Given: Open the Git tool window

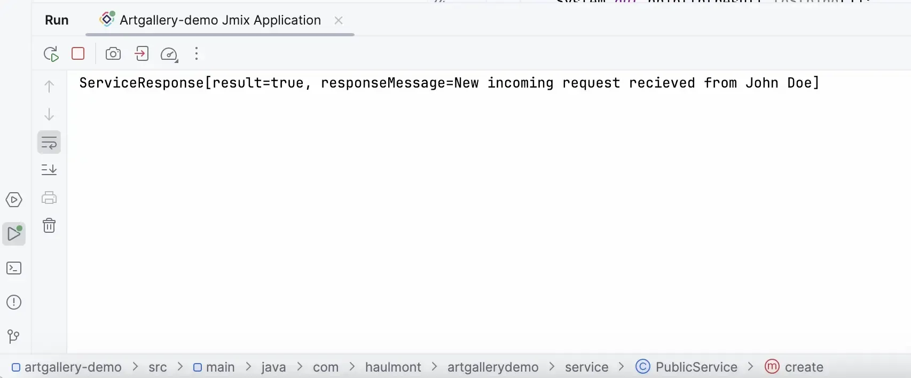Looking at the screenshot, I should (x=14, y=336).
